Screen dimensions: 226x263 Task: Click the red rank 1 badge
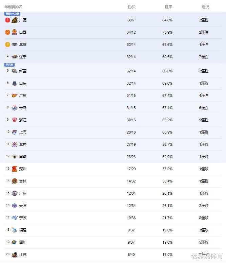tap(7, 20)
